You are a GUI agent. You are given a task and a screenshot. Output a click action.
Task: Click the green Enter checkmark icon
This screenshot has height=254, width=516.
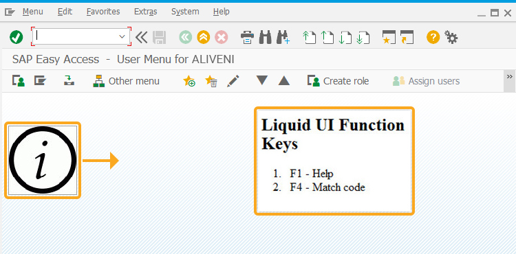[x=16, y=37]
